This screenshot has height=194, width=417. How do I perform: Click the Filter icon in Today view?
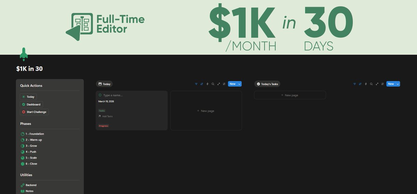tap(196, 84)
